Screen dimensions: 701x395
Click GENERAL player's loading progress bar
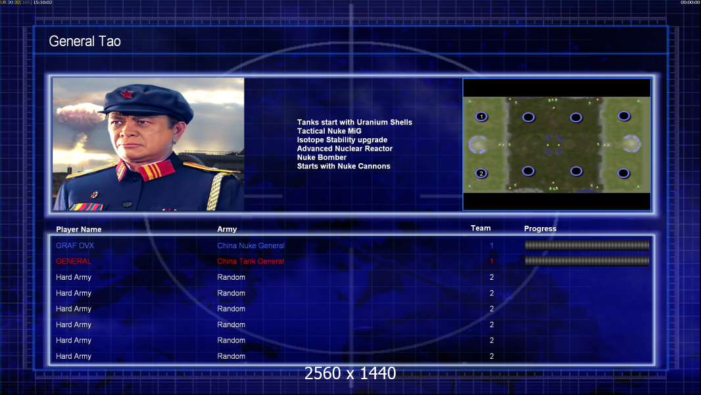point(587,261)
